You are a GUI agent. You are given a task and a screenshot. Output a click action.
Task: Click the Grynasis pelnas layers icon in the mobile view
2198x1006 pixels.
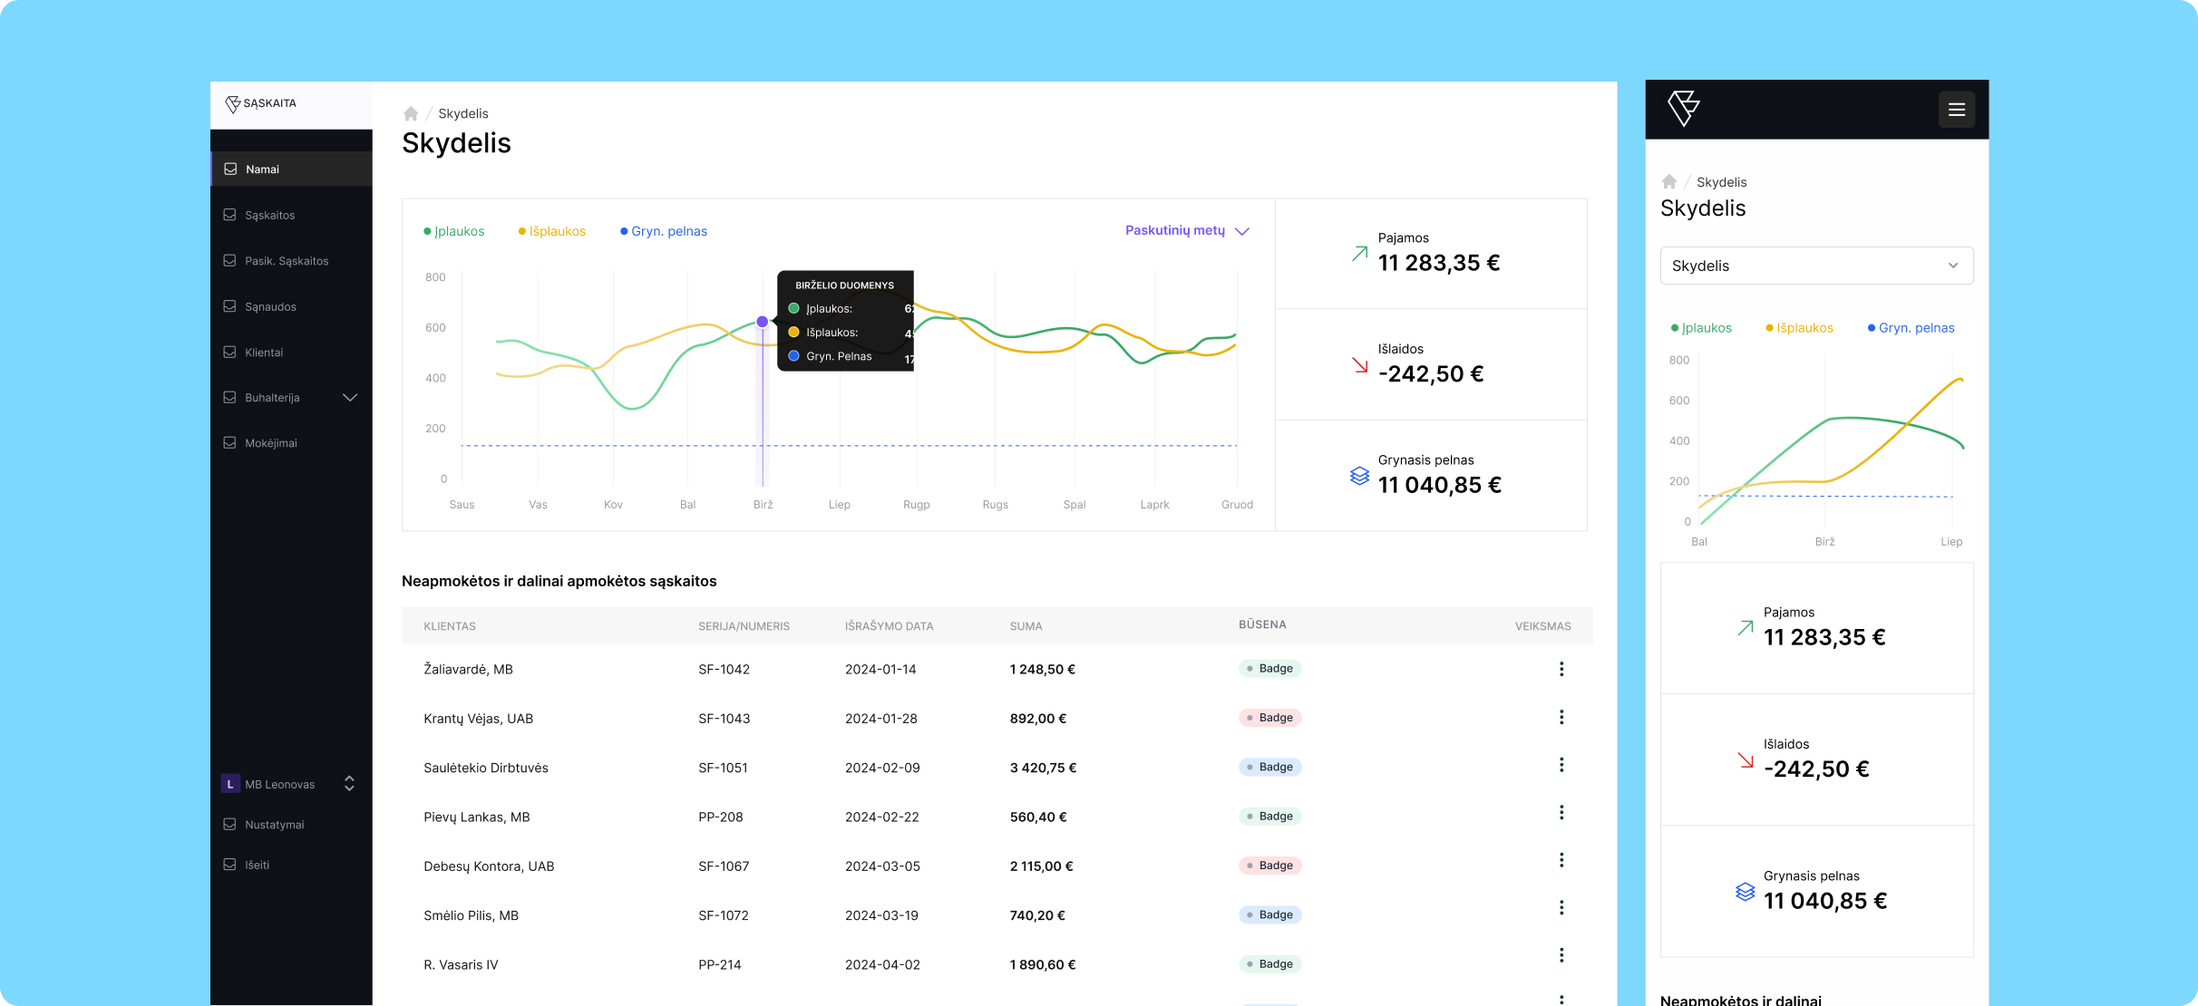[x=1746, y=892]
